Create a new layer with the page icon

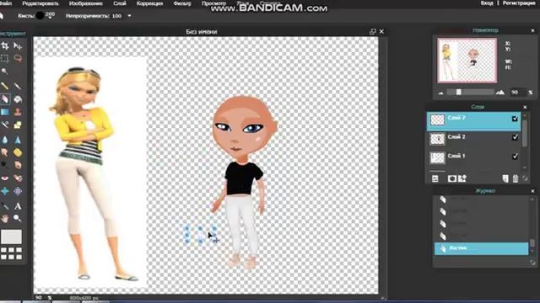505,178
